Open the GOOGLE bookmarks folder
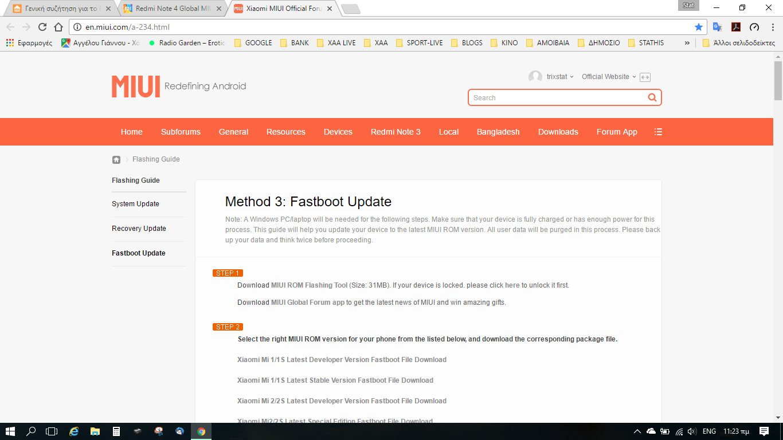This screenshot has height=440, width=783. click(x=253, y=43)
